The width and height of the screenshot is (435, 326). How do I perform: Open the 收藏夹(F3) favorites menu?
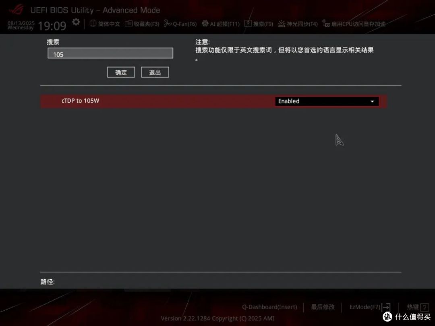(142, 24)
